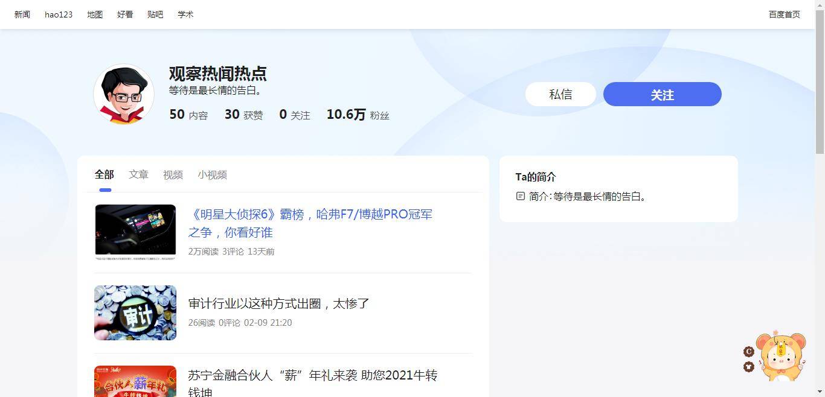Click the "13天前" timestamp
Screen dimensions: 825x397
tap(261, 252)
